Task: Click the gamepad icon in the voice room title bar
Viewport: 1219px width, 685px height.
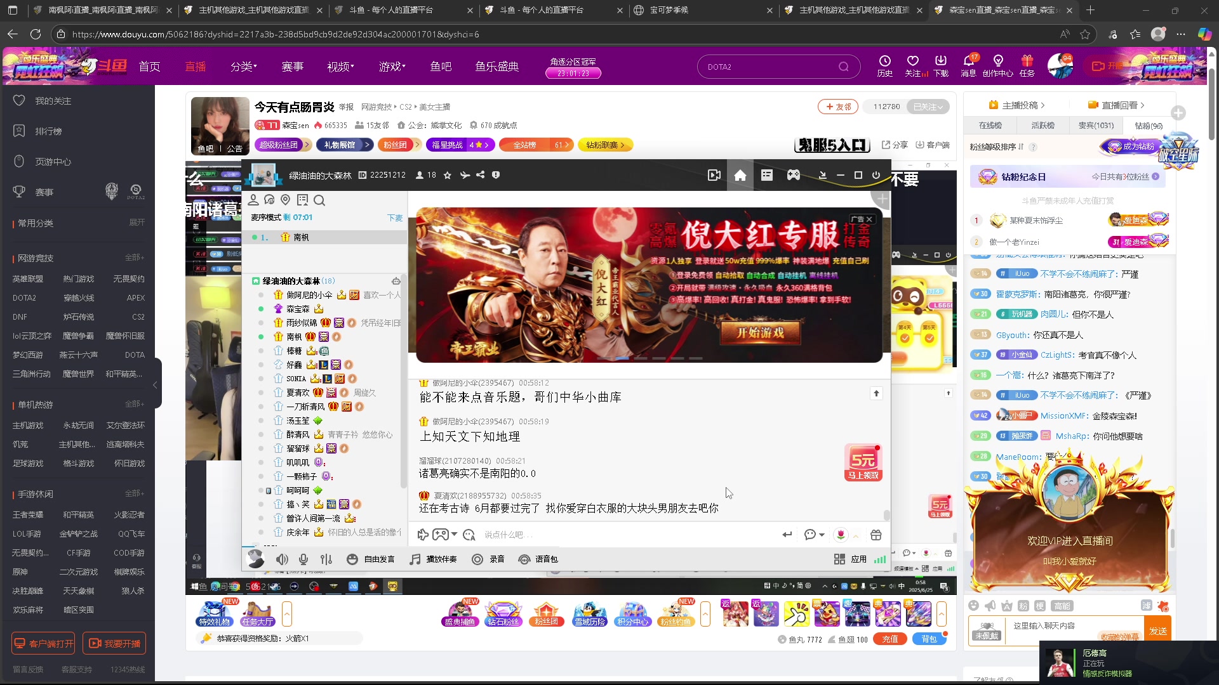Action: [794, 175]
